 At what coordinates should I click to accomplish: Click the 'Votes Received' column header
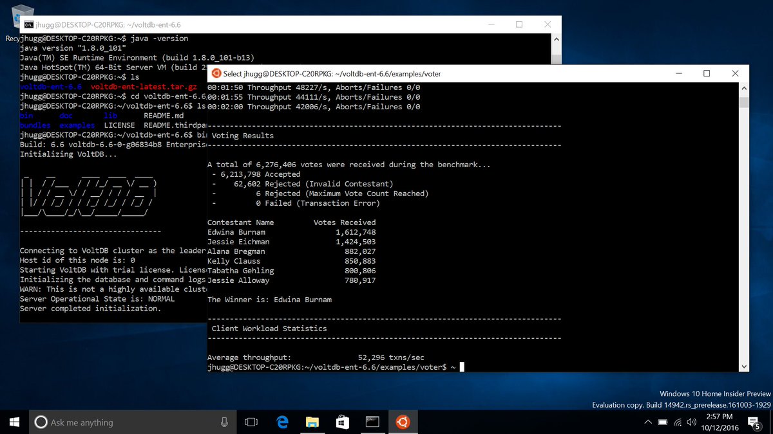[345, 222]
